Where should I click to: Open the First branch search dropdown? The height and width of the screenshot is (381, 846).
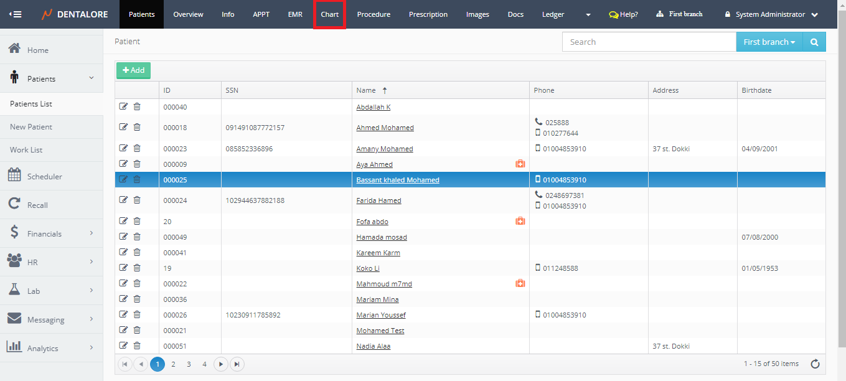[769, 42]
